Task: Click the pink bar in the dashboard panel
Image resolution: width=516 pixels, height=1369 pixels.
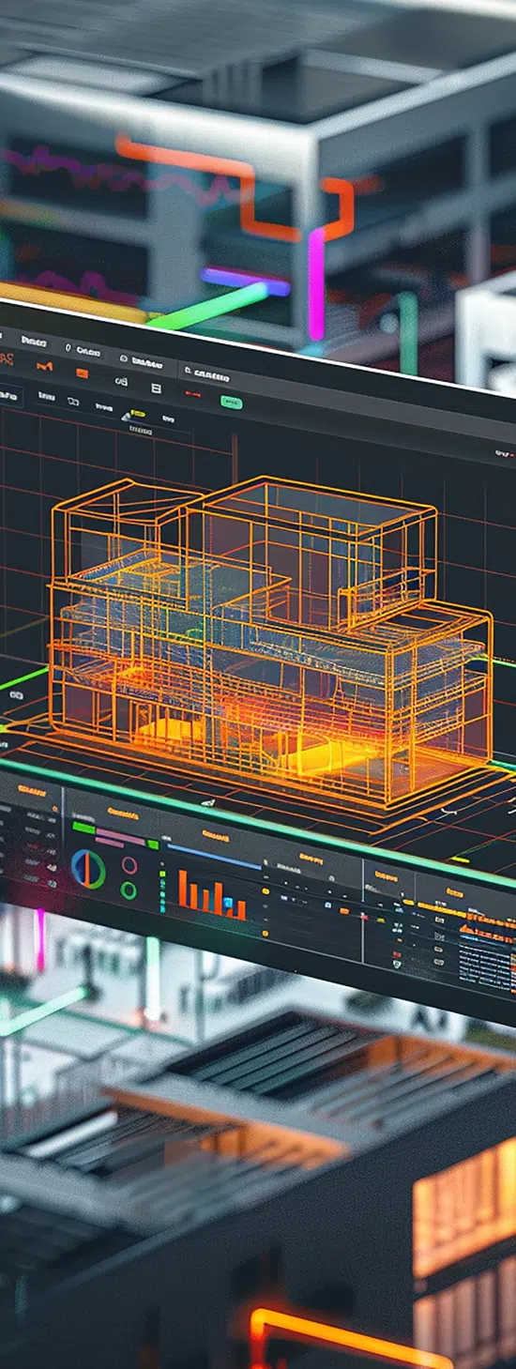Action: click(121, 837)
